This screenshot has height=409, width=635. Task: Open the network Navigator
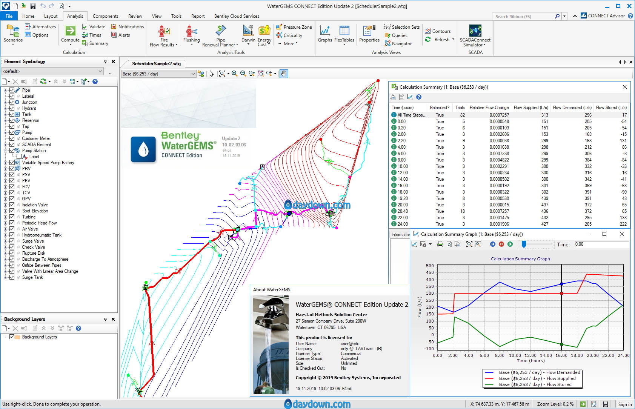coord(398,44)
